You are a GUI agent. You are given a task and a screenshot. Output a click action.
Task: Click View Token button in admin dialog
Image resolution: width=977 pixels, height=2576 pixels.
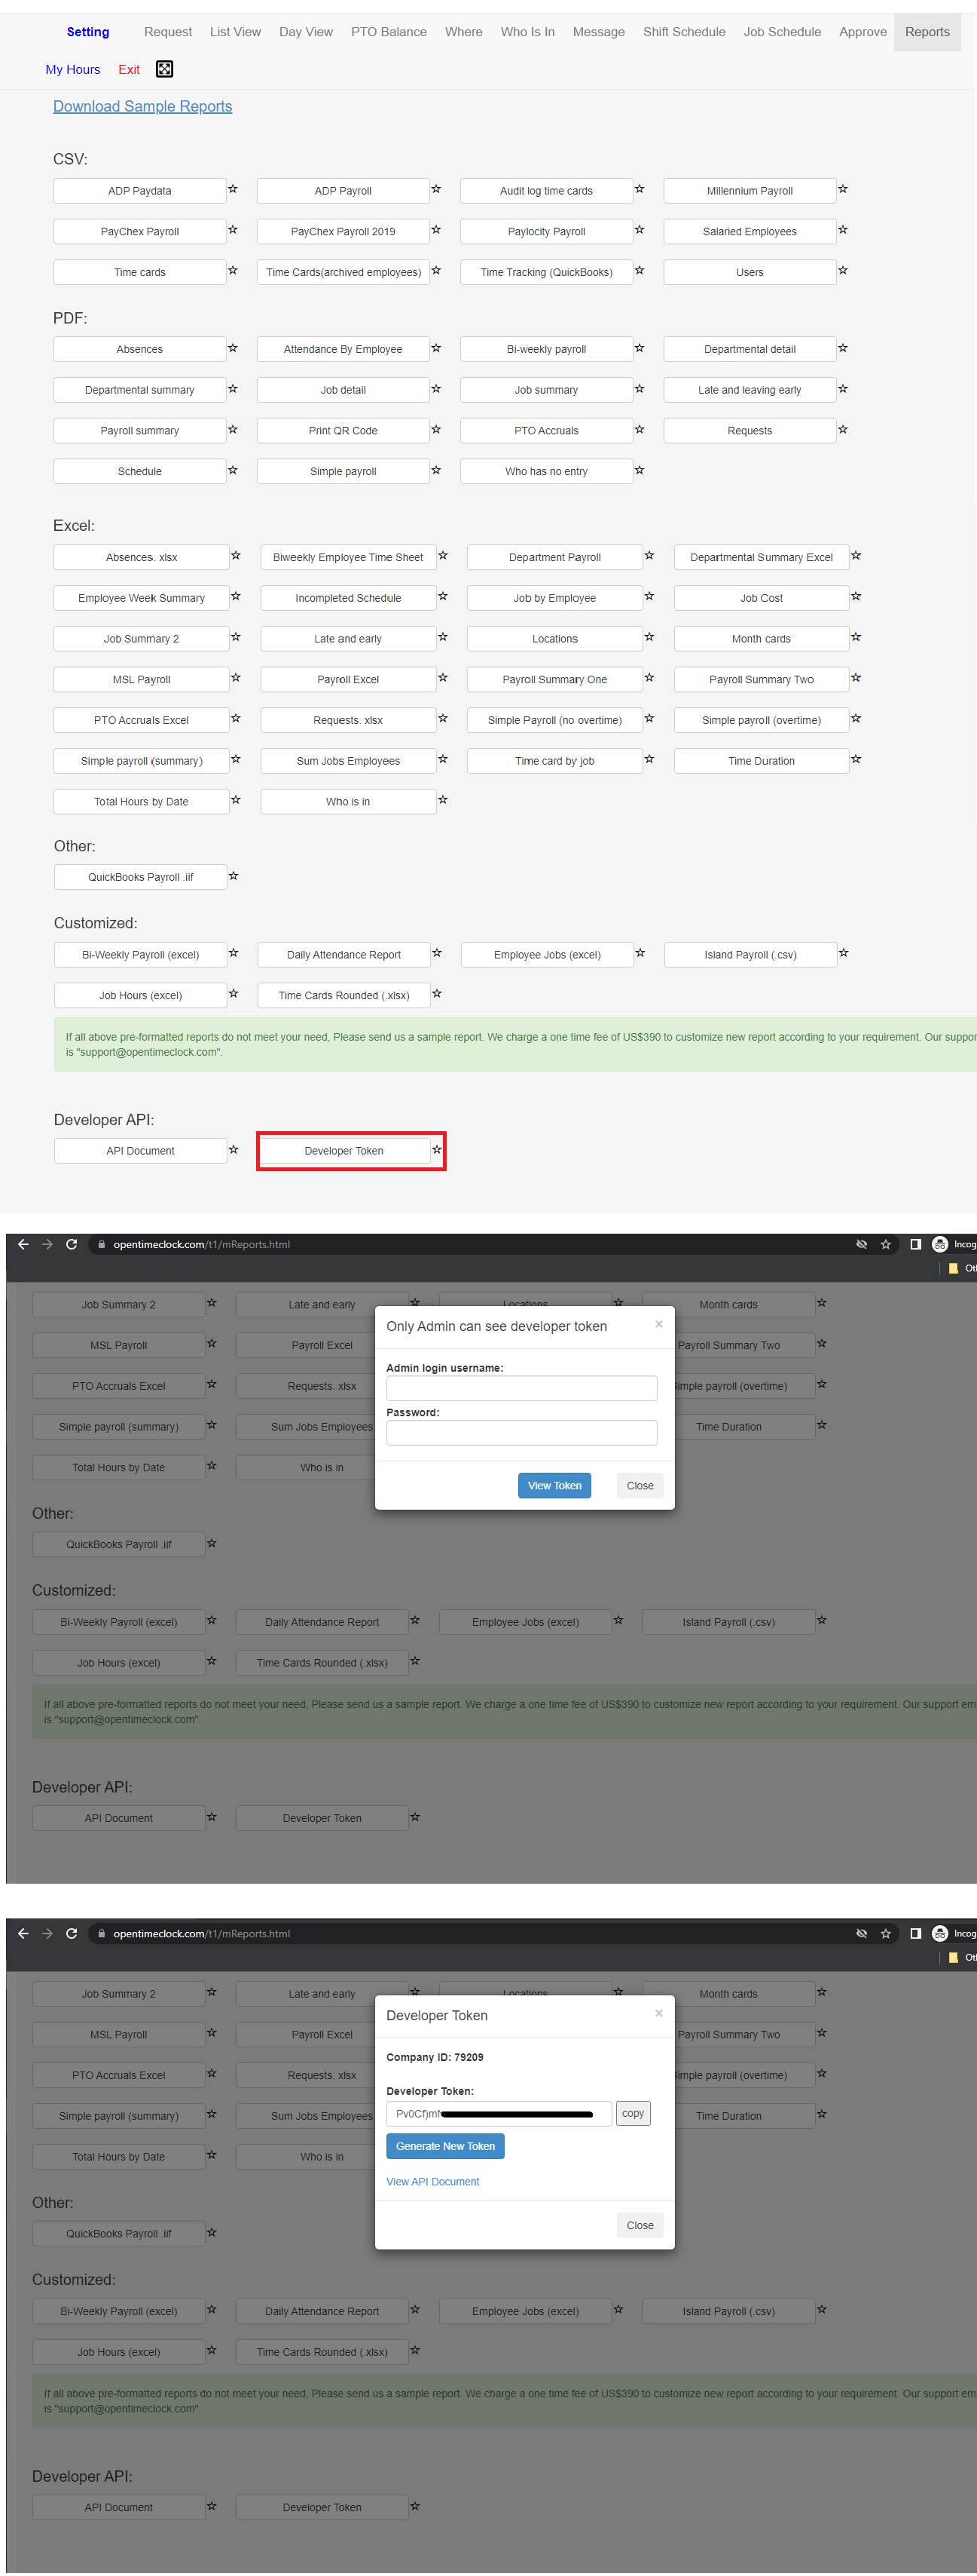[554, 1485]
